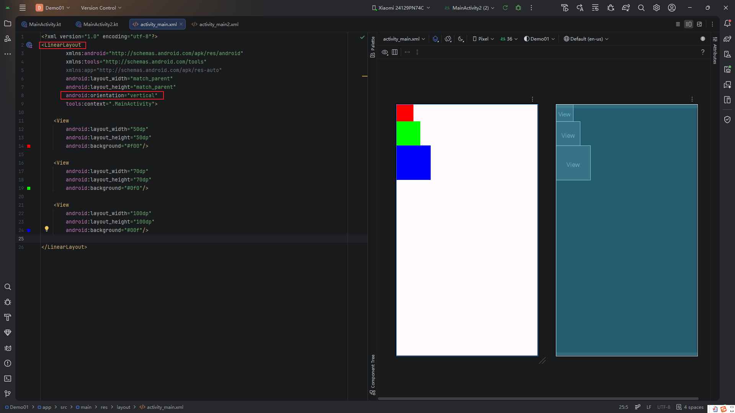Viewport: 735px width, 413px height.
Task: Open the More tool windows ellipsis
Action: pos(8,54)
